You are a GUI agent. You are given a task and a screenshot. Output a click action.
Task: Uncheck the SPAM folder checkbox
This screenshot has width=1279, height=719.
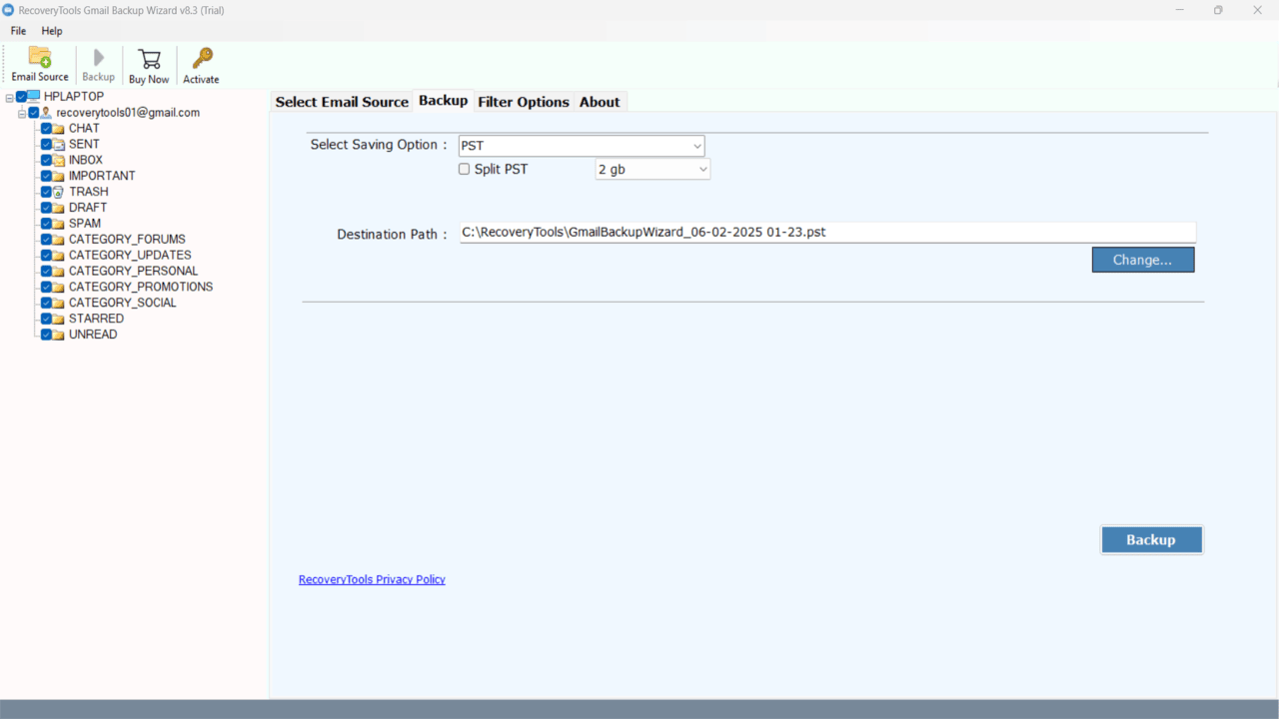tap(46, 224)
